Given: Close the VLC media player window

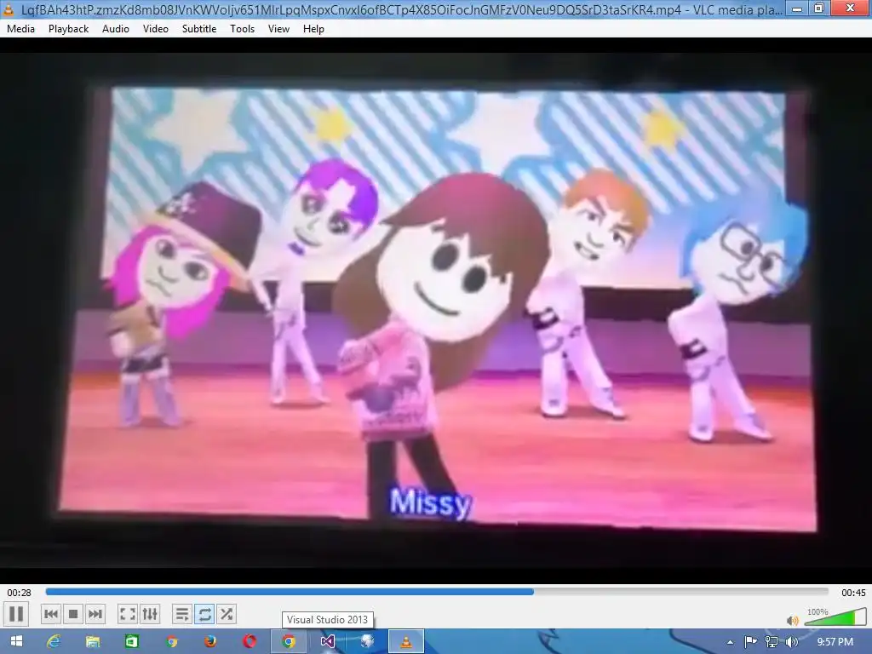Looking at the screenshot, I should [x=851, y=9].
